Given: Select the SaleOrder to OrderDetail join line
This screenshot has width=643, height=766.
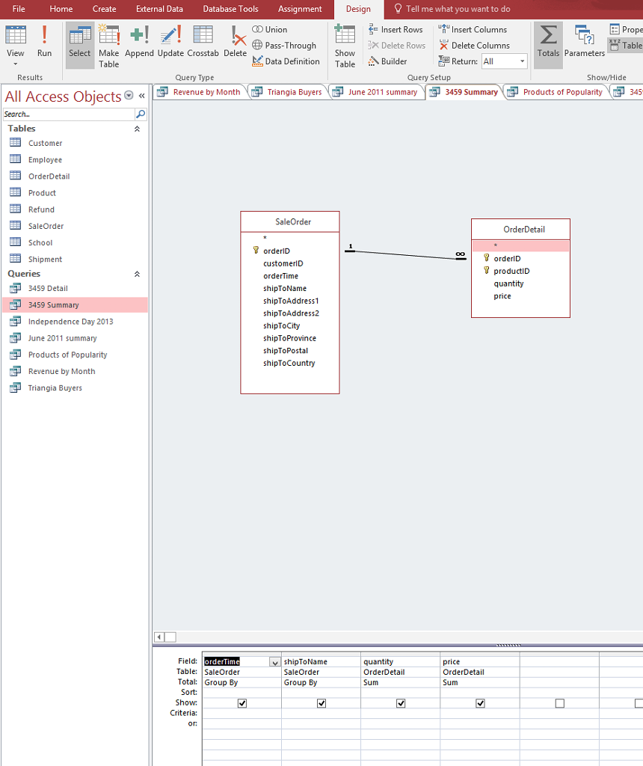Looking at the screenshot, I should click(x=405, y=254).
